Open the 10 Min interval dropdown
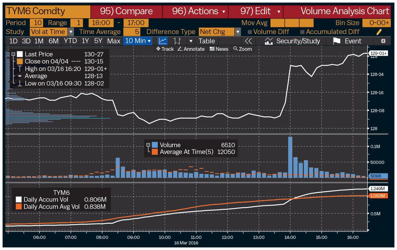This screenshot has width=397, height=250. [138, 41]
